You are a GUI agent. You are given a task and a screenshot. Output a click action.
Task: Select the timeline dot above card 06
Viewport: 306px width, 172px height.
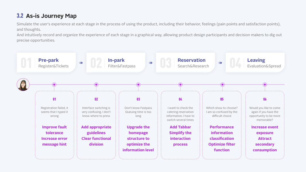click(x=265, y=85)
